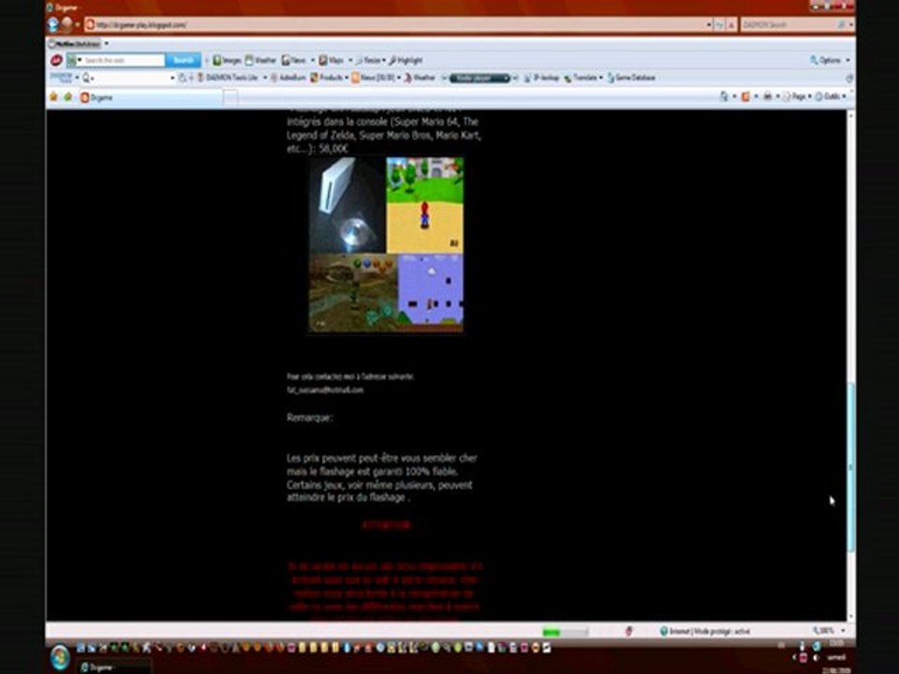Click the Favorites star icon
The width and height of the screenshot is (899, 674).
(x=54, y=96)
